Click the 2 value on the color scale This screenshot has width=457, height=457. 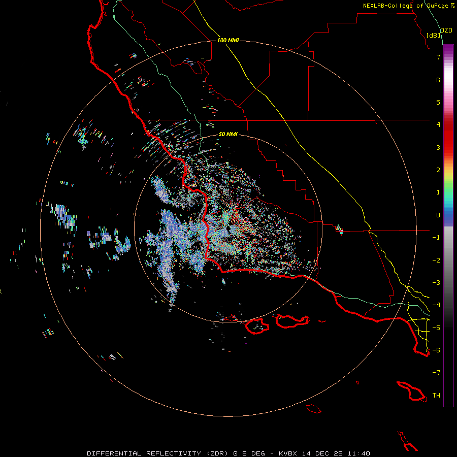(438, 170)
